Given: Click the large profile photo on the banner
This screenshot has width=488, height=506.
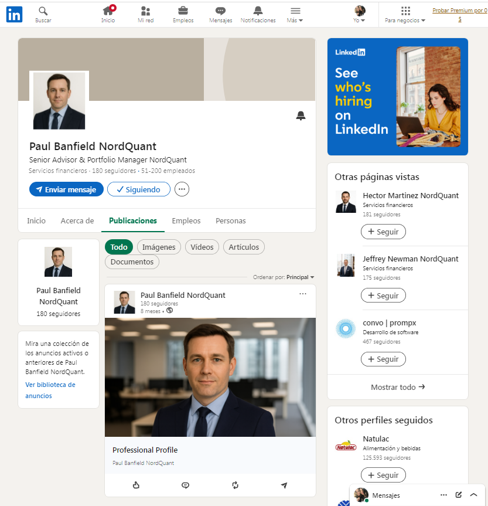Looking at the screenshot, I should tap(59, 101).
